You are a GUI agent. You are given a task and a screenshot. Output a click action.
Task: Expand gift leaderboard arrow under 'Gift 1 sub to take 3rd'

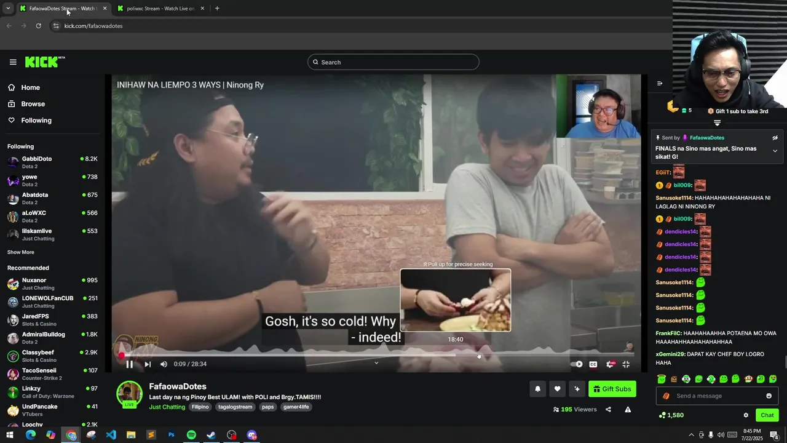click(x=717, y=123)
